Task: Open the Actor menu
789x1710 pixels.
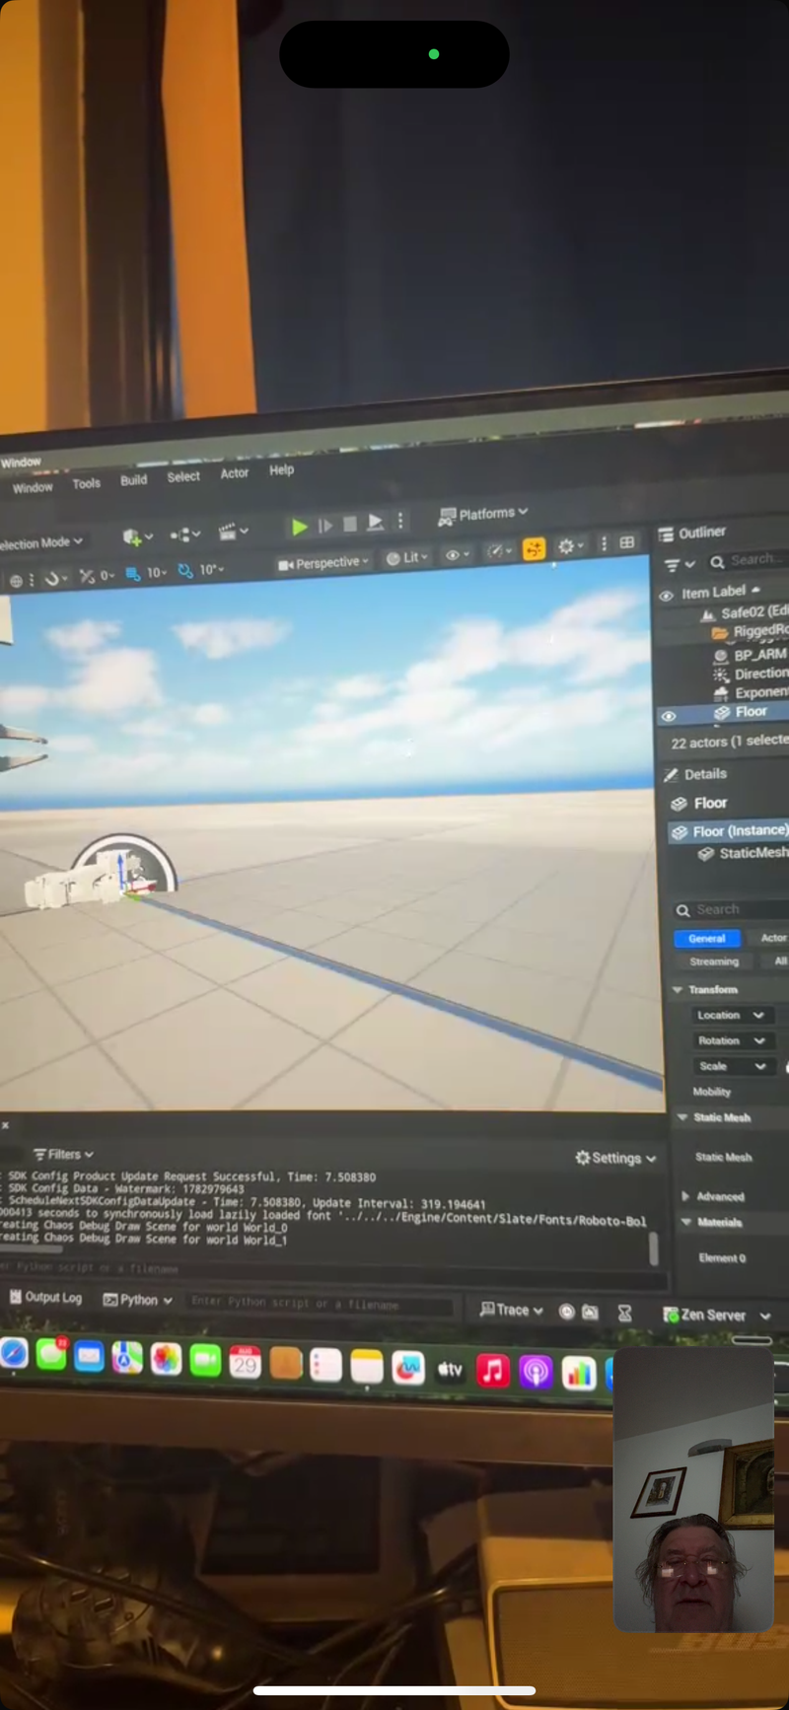Action: click(235, 473)
